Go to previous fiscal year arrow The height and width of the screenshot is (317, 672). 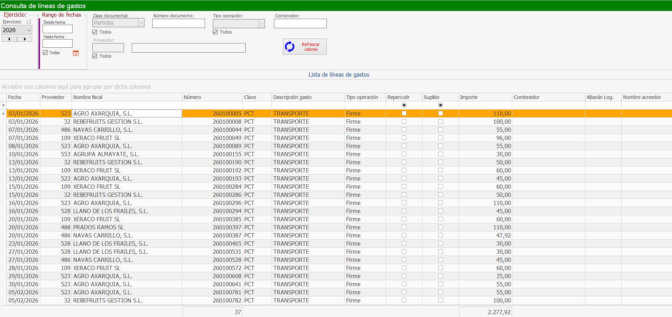click(x=9, y=39)
